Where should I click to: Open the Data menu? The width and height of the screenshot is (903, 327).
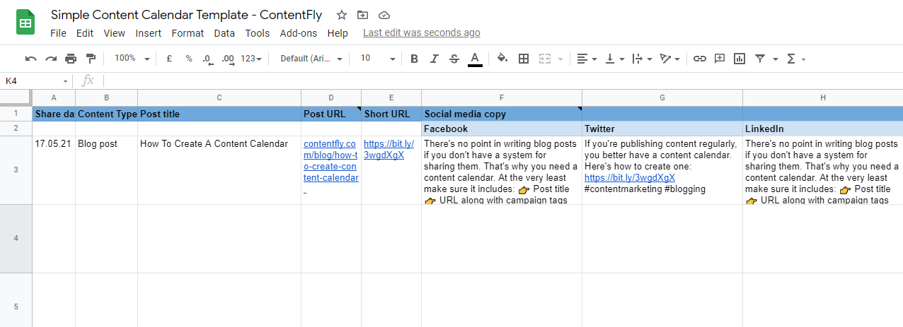pos(224,33)
